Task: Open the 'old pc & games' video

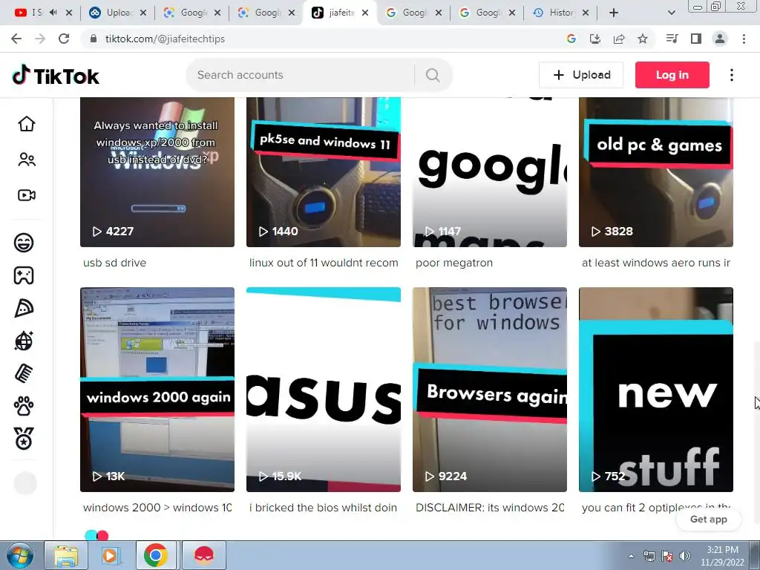Action: 656,172
